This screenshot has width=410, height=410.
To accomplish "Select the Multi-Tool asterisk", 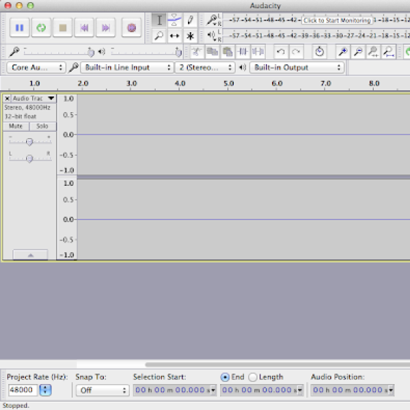I will [190, 36].
